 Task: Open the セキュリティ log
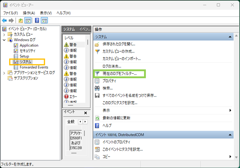point(27,51)
